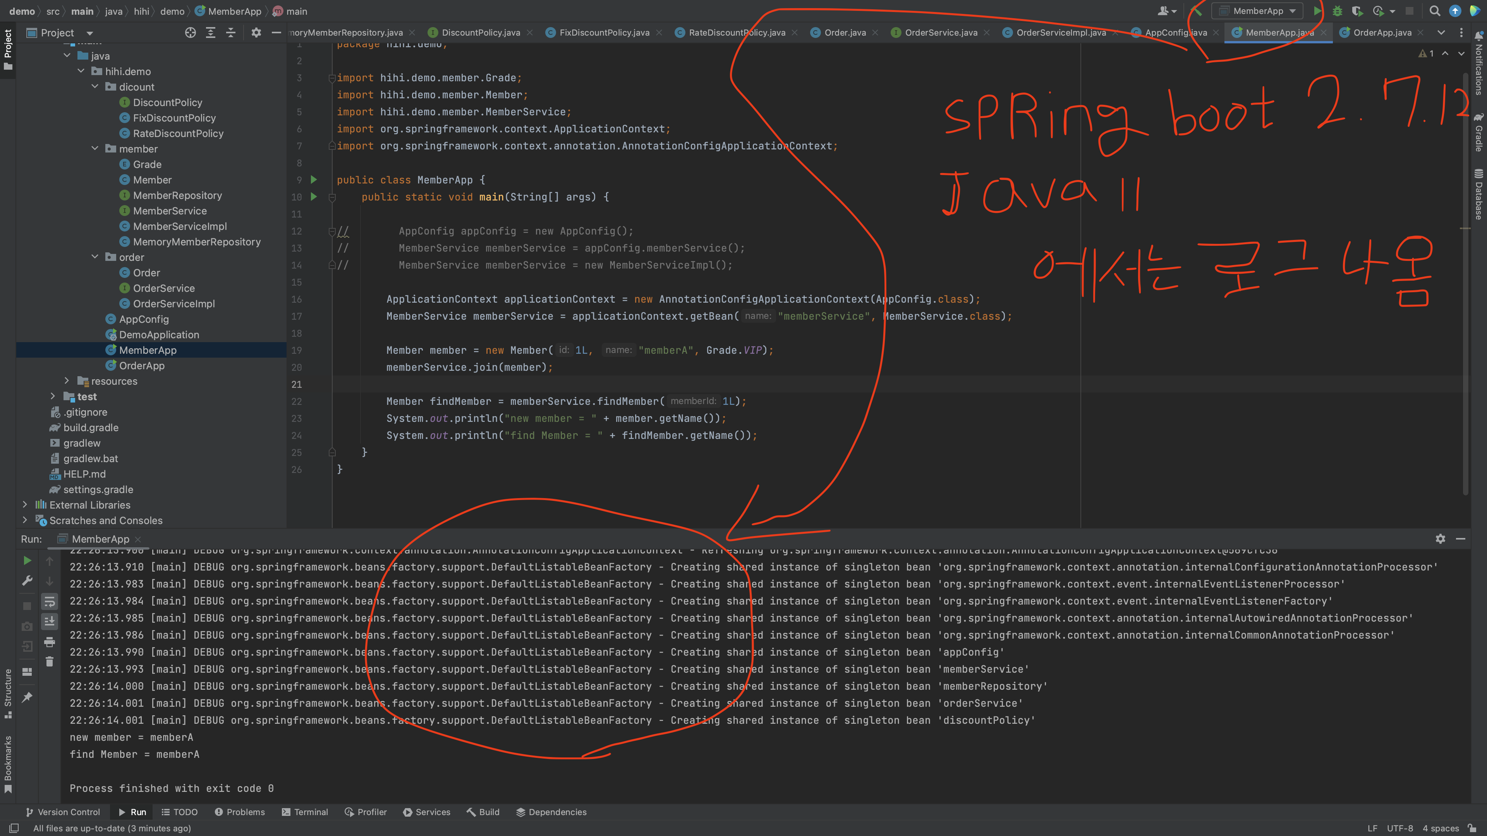Open Project panel gear options
This screenshot has height=836, width=1487.
[256, 33]
